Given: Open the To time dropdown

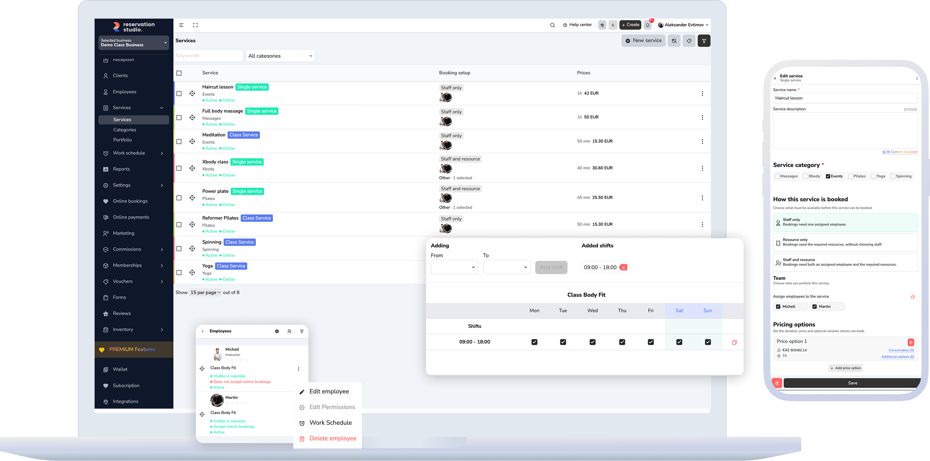Looking at the screenshot, I should coord(507,267).
